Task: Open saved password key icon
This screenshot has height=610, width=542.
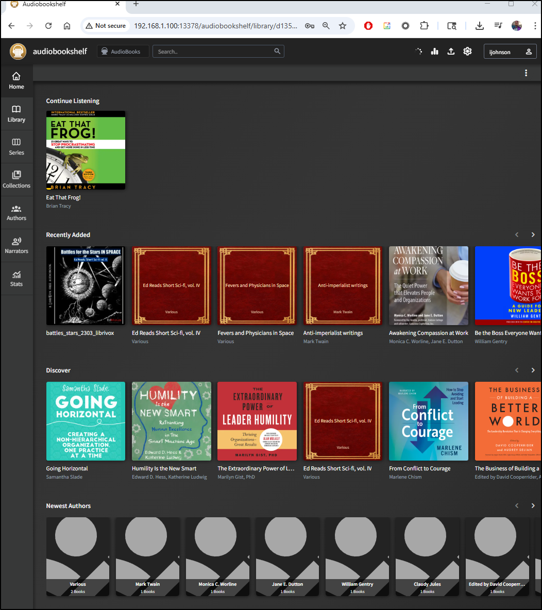Action: pos(310,26)
